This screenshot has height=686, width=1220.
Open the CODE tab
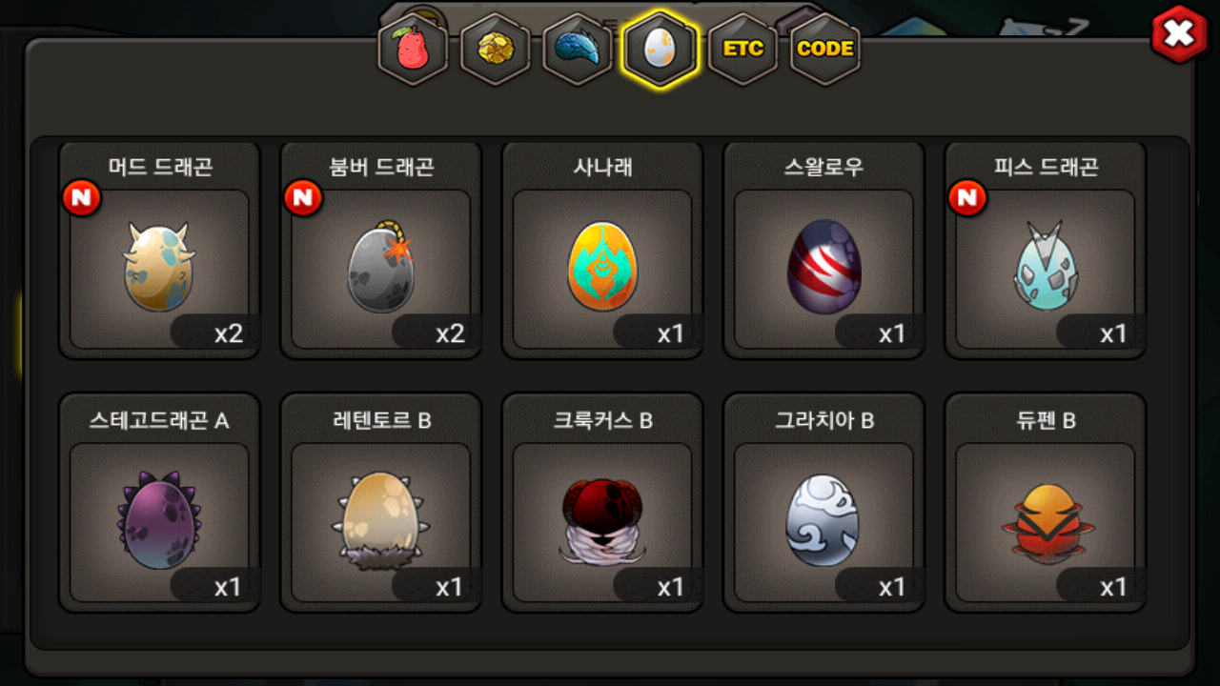tap(825, 50)
